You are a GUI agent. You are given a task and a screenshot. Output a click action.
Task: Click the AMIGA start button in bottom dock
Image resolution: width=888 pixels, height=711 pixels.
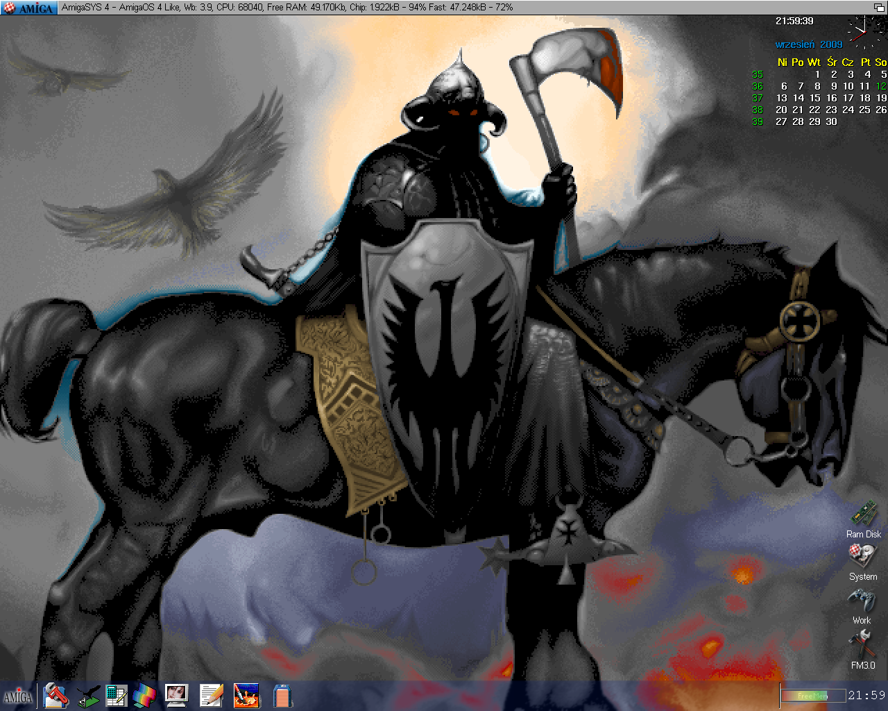[x=18, y=696]
